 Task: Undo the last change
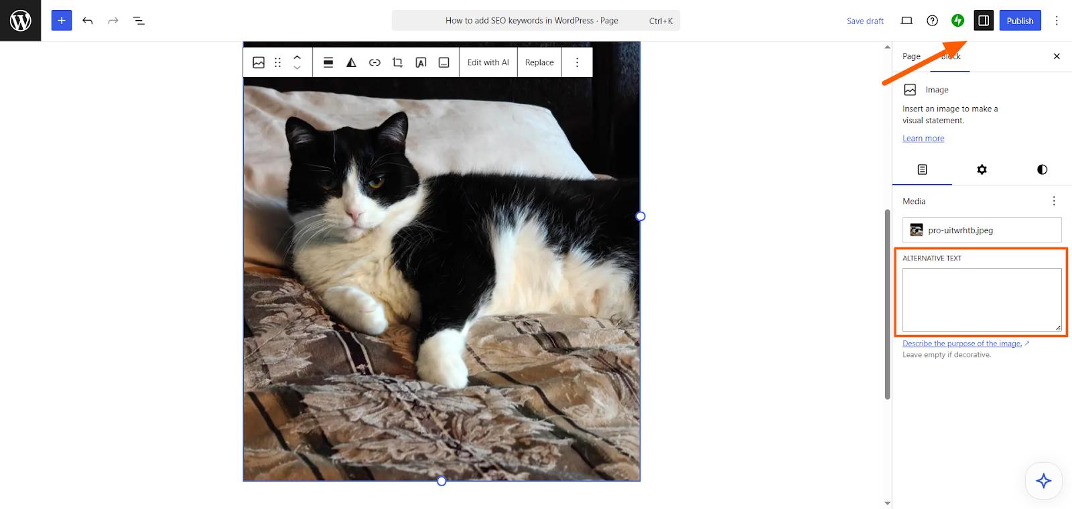point(88,21)
